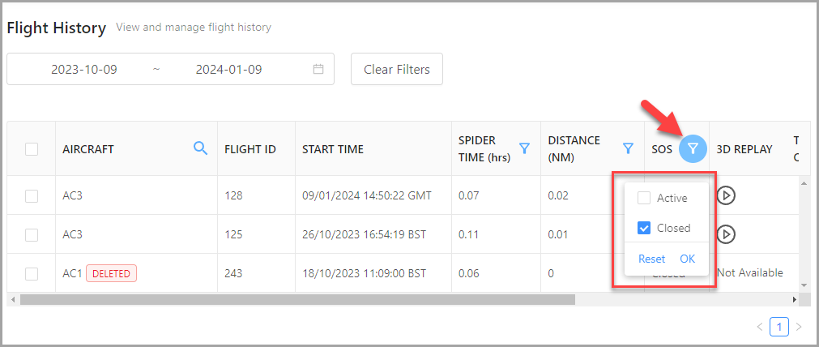Image resolution: width=819 pixels, height=347 pixels.
Task: Play 3D replay for flight 128
Action: [727, 195]
